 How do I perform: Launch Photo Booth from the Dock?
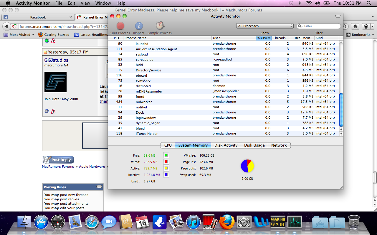210,222
